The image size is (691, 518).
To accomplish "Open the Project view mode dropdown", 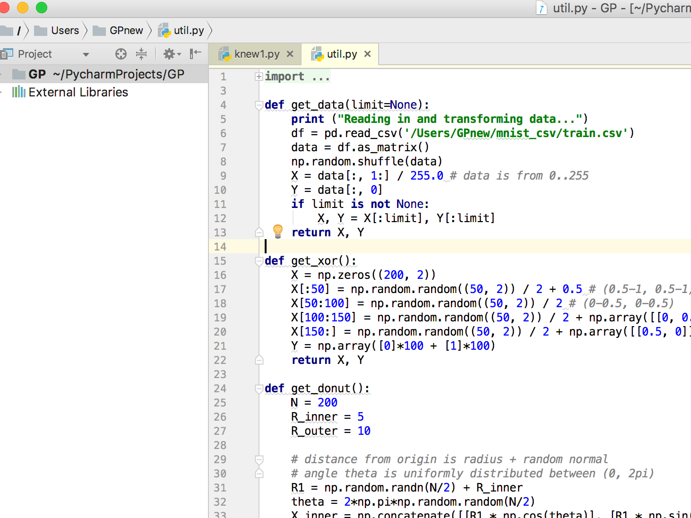I will point(86,54).
